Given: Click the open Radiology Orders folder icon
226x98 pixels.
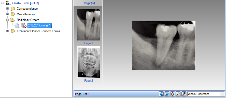Looking at the screenshot, I should click(x=13, y=20).
